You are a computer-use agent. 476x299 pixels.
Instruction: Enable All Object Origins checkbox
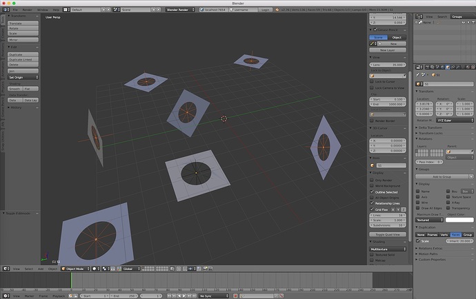tap(372, 198)
